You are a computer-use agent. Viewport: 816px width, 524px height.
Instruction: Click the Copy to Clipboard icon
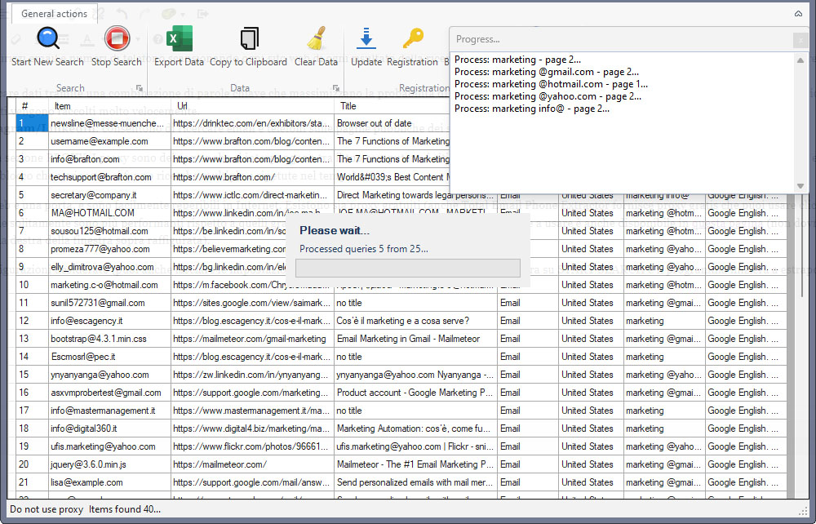pos(249,38)
